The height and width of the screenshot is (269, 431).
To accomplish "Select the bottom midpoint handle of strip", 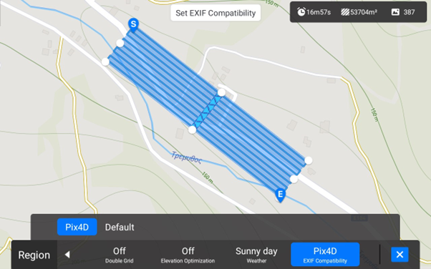I will (x=192, y=129).
